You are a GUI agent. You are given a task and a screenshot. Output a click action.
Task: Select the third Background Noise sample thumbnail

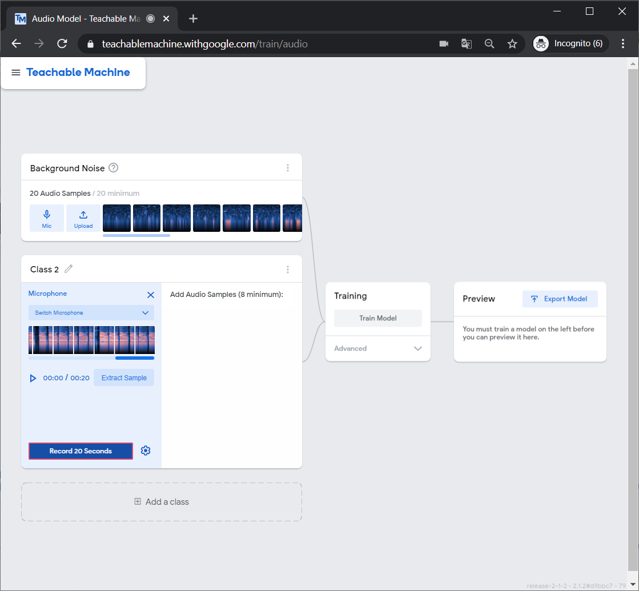click(177, 218)
